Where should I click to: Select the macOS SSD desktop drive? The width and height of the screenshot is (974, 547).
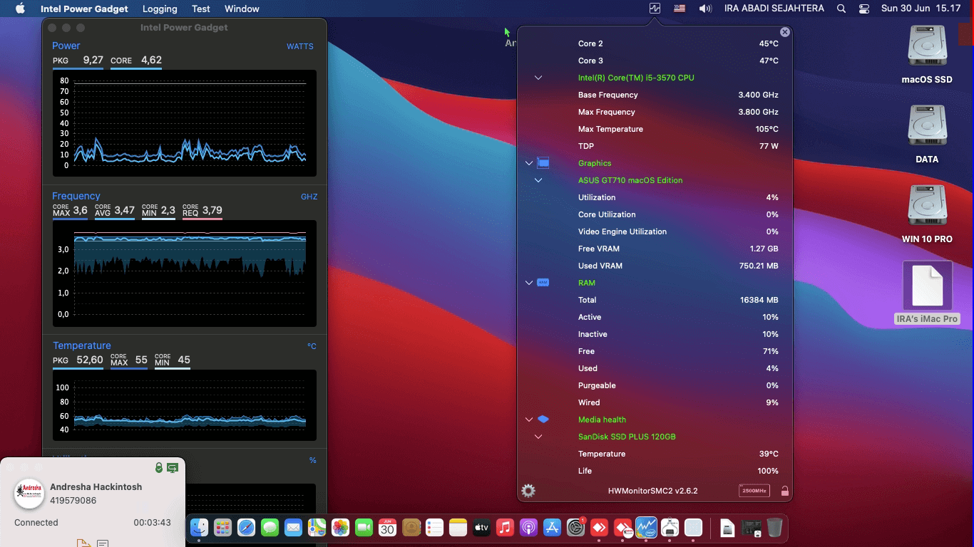point(927,55)
